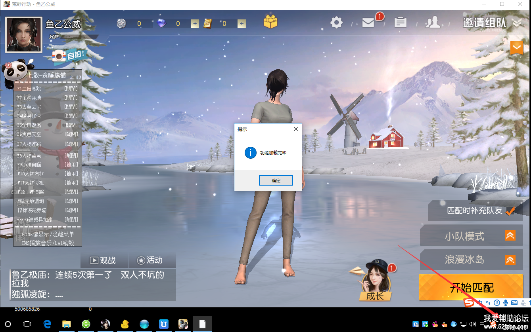Screen dimensions: 531x332
Task: Toggle F5全屏遊戲 status
Action: click(71, 125)
